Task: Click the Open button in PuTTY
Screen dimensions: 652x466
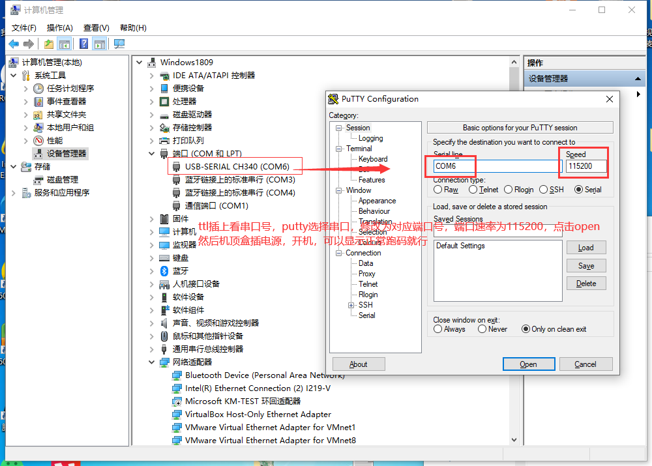Action: point(529,364)
